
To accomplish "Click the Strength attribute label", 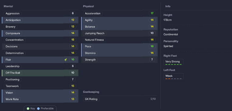I will (90, 60).
